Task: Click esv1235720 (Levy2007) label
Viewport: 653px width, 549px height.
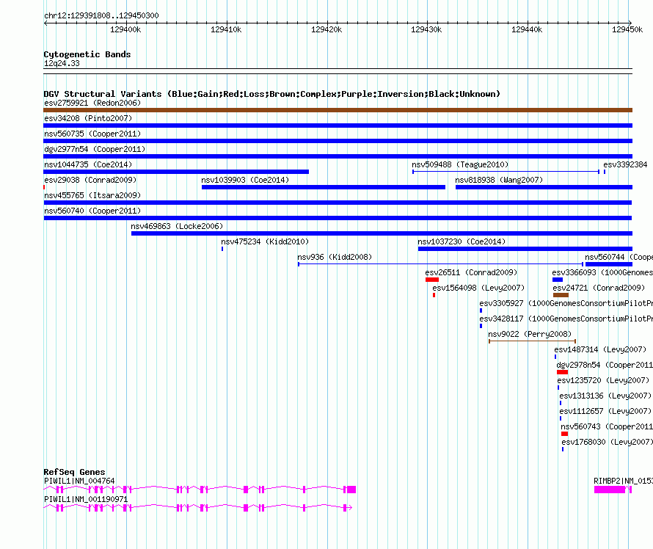Action: pyautogui.click(x=603, y=380)
